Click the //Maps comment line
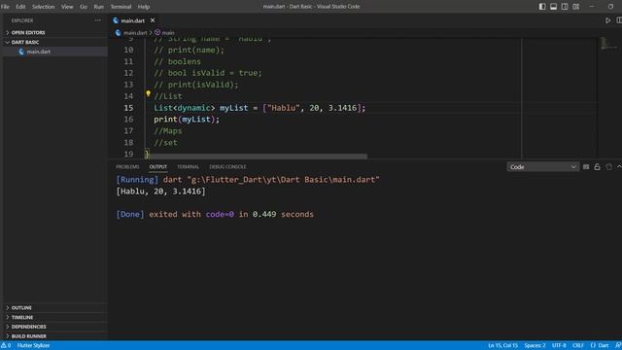Image resolution: width=622 pixels, height=350 pixels. coord(168,131)
